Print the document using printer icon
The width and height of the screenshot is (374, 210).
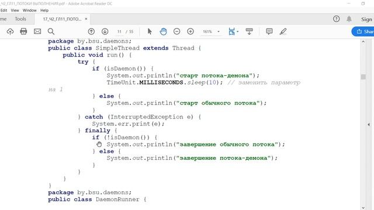click(x=23, y=32)
